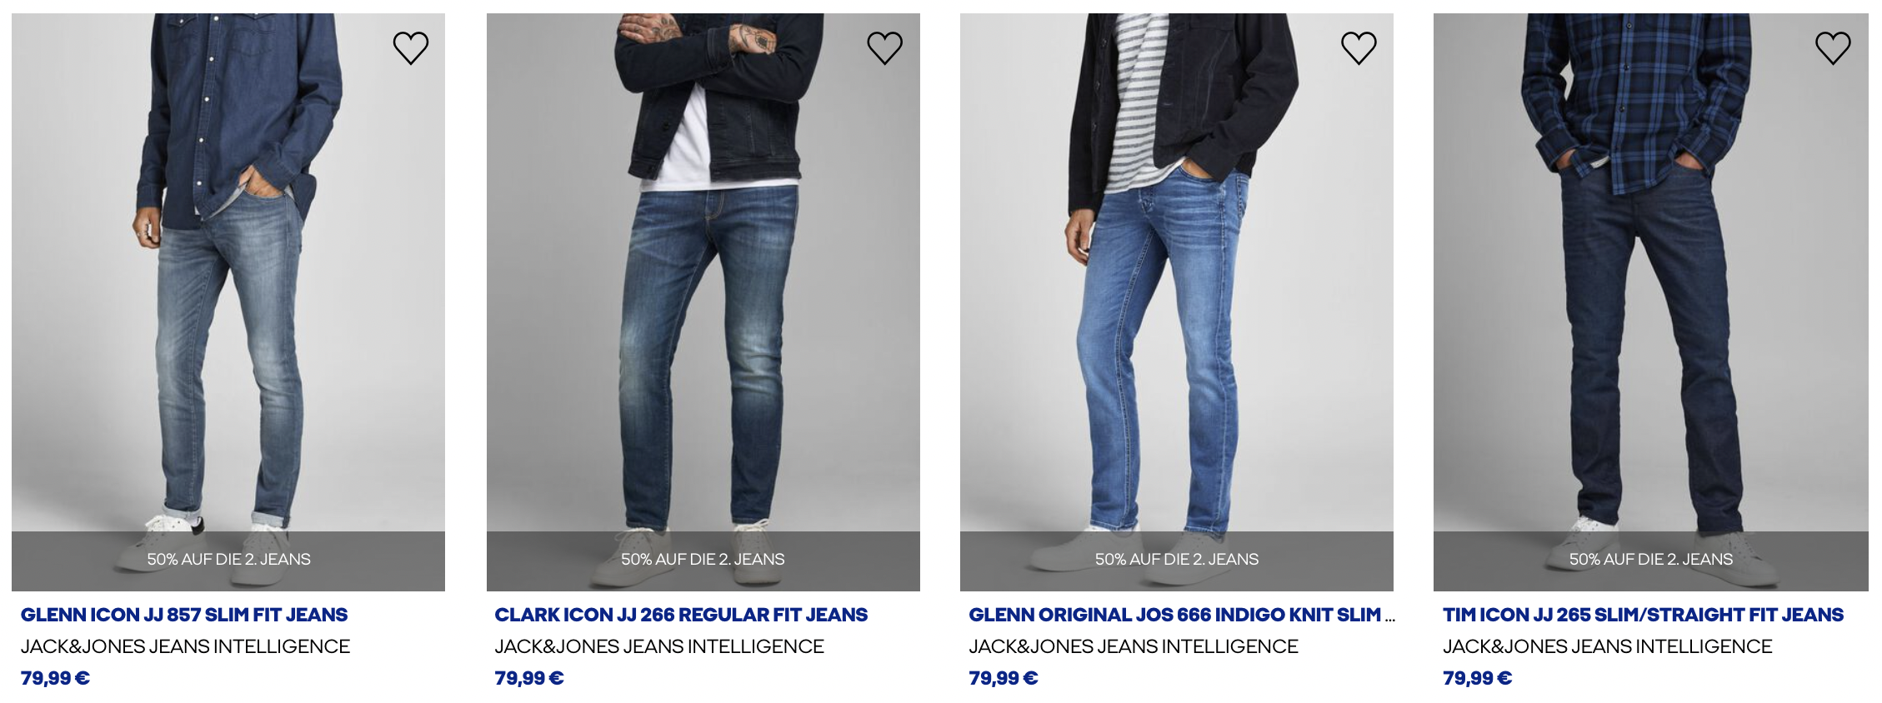Open Glenn Icon JJ 857 Slim Fit Jeans link
Image resolution: width=1882 pixels, height=703 pixels.
point(184,615)
